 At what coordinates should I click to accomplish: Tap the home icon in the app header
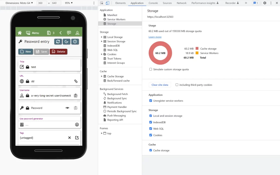coord(20,33)
